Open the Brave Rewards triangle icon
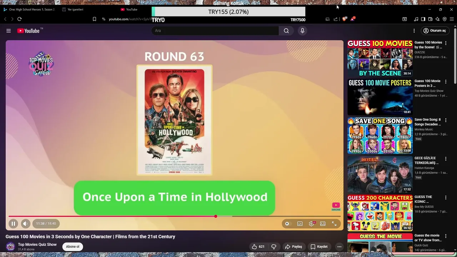The width and height of the screenshot is (457, 257). [x=352, y=19]
